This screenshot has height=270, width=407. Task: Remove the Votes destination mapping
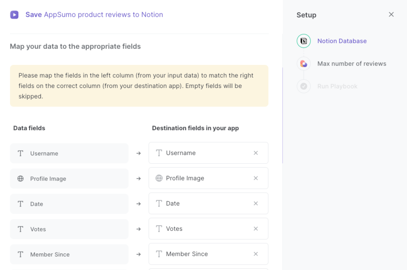pos(256,229)
